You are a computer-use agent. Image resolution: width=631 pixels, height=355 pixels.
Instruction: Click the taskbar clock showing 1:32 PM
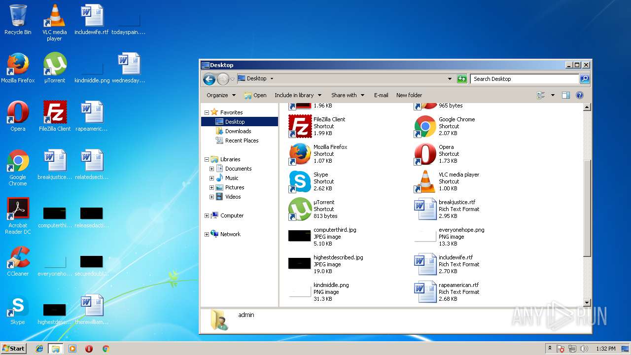pyautogui.click(x=605, y=349)
